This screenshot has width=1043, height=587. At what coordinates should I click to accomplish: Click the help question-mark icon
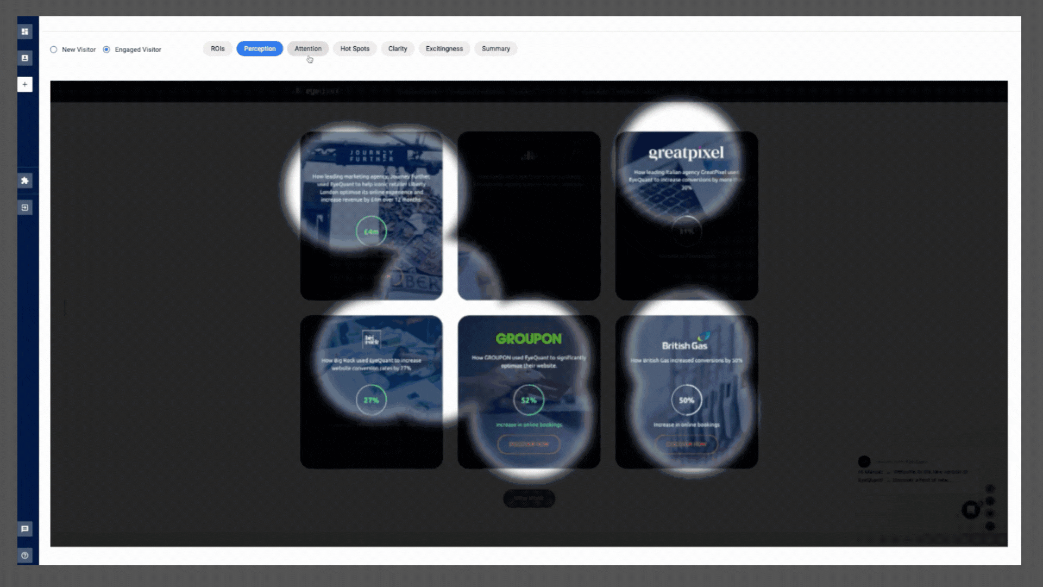click(x=25, y=555)
